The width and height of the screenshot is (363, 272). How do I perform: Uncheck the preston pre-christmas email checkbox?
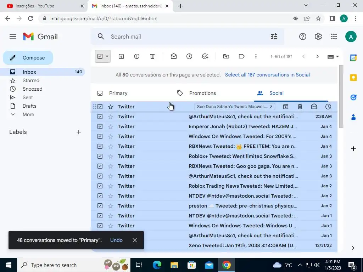100,206
